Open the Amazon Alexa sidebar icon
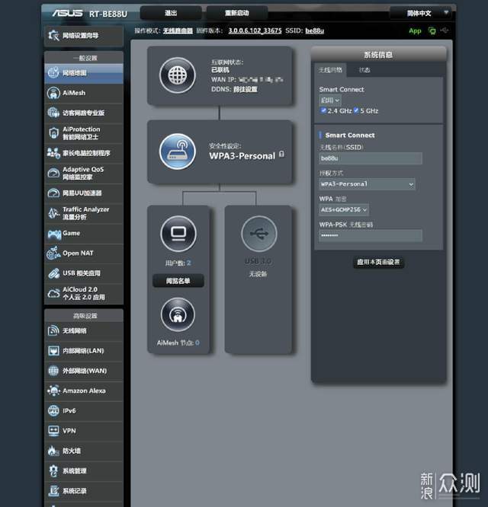The height and width of the screenshot is (507, 488). tap(53, 391)
